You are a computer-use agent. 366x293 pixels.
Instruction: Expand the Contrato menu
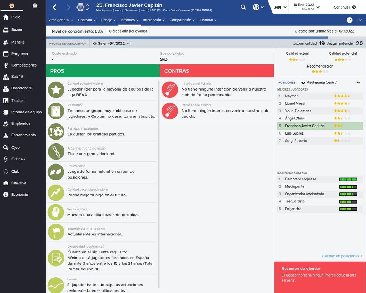pos(87,20)
